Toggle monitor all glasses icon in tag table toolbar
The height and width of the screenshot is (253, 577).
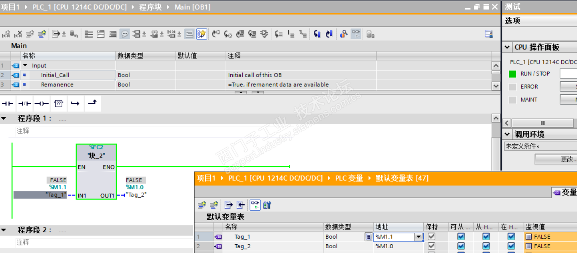point(255,205)
